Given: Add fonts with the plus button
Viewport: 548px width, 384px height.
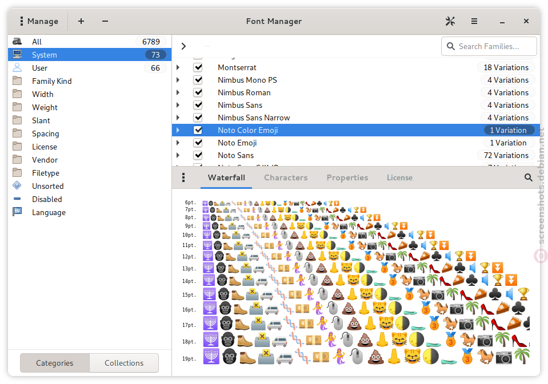Looking at the screenshot, I should pos(81,21).
